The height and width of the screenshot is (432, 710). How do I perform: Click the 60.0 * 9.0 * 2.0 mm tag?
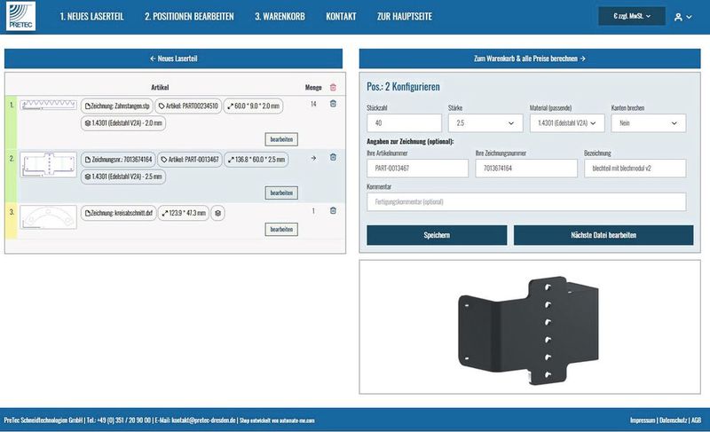tap(253, 106)
